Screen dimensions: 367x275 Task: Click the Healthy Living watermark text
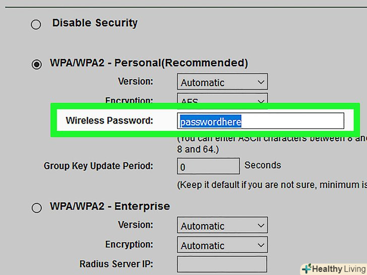coord(339,269)
